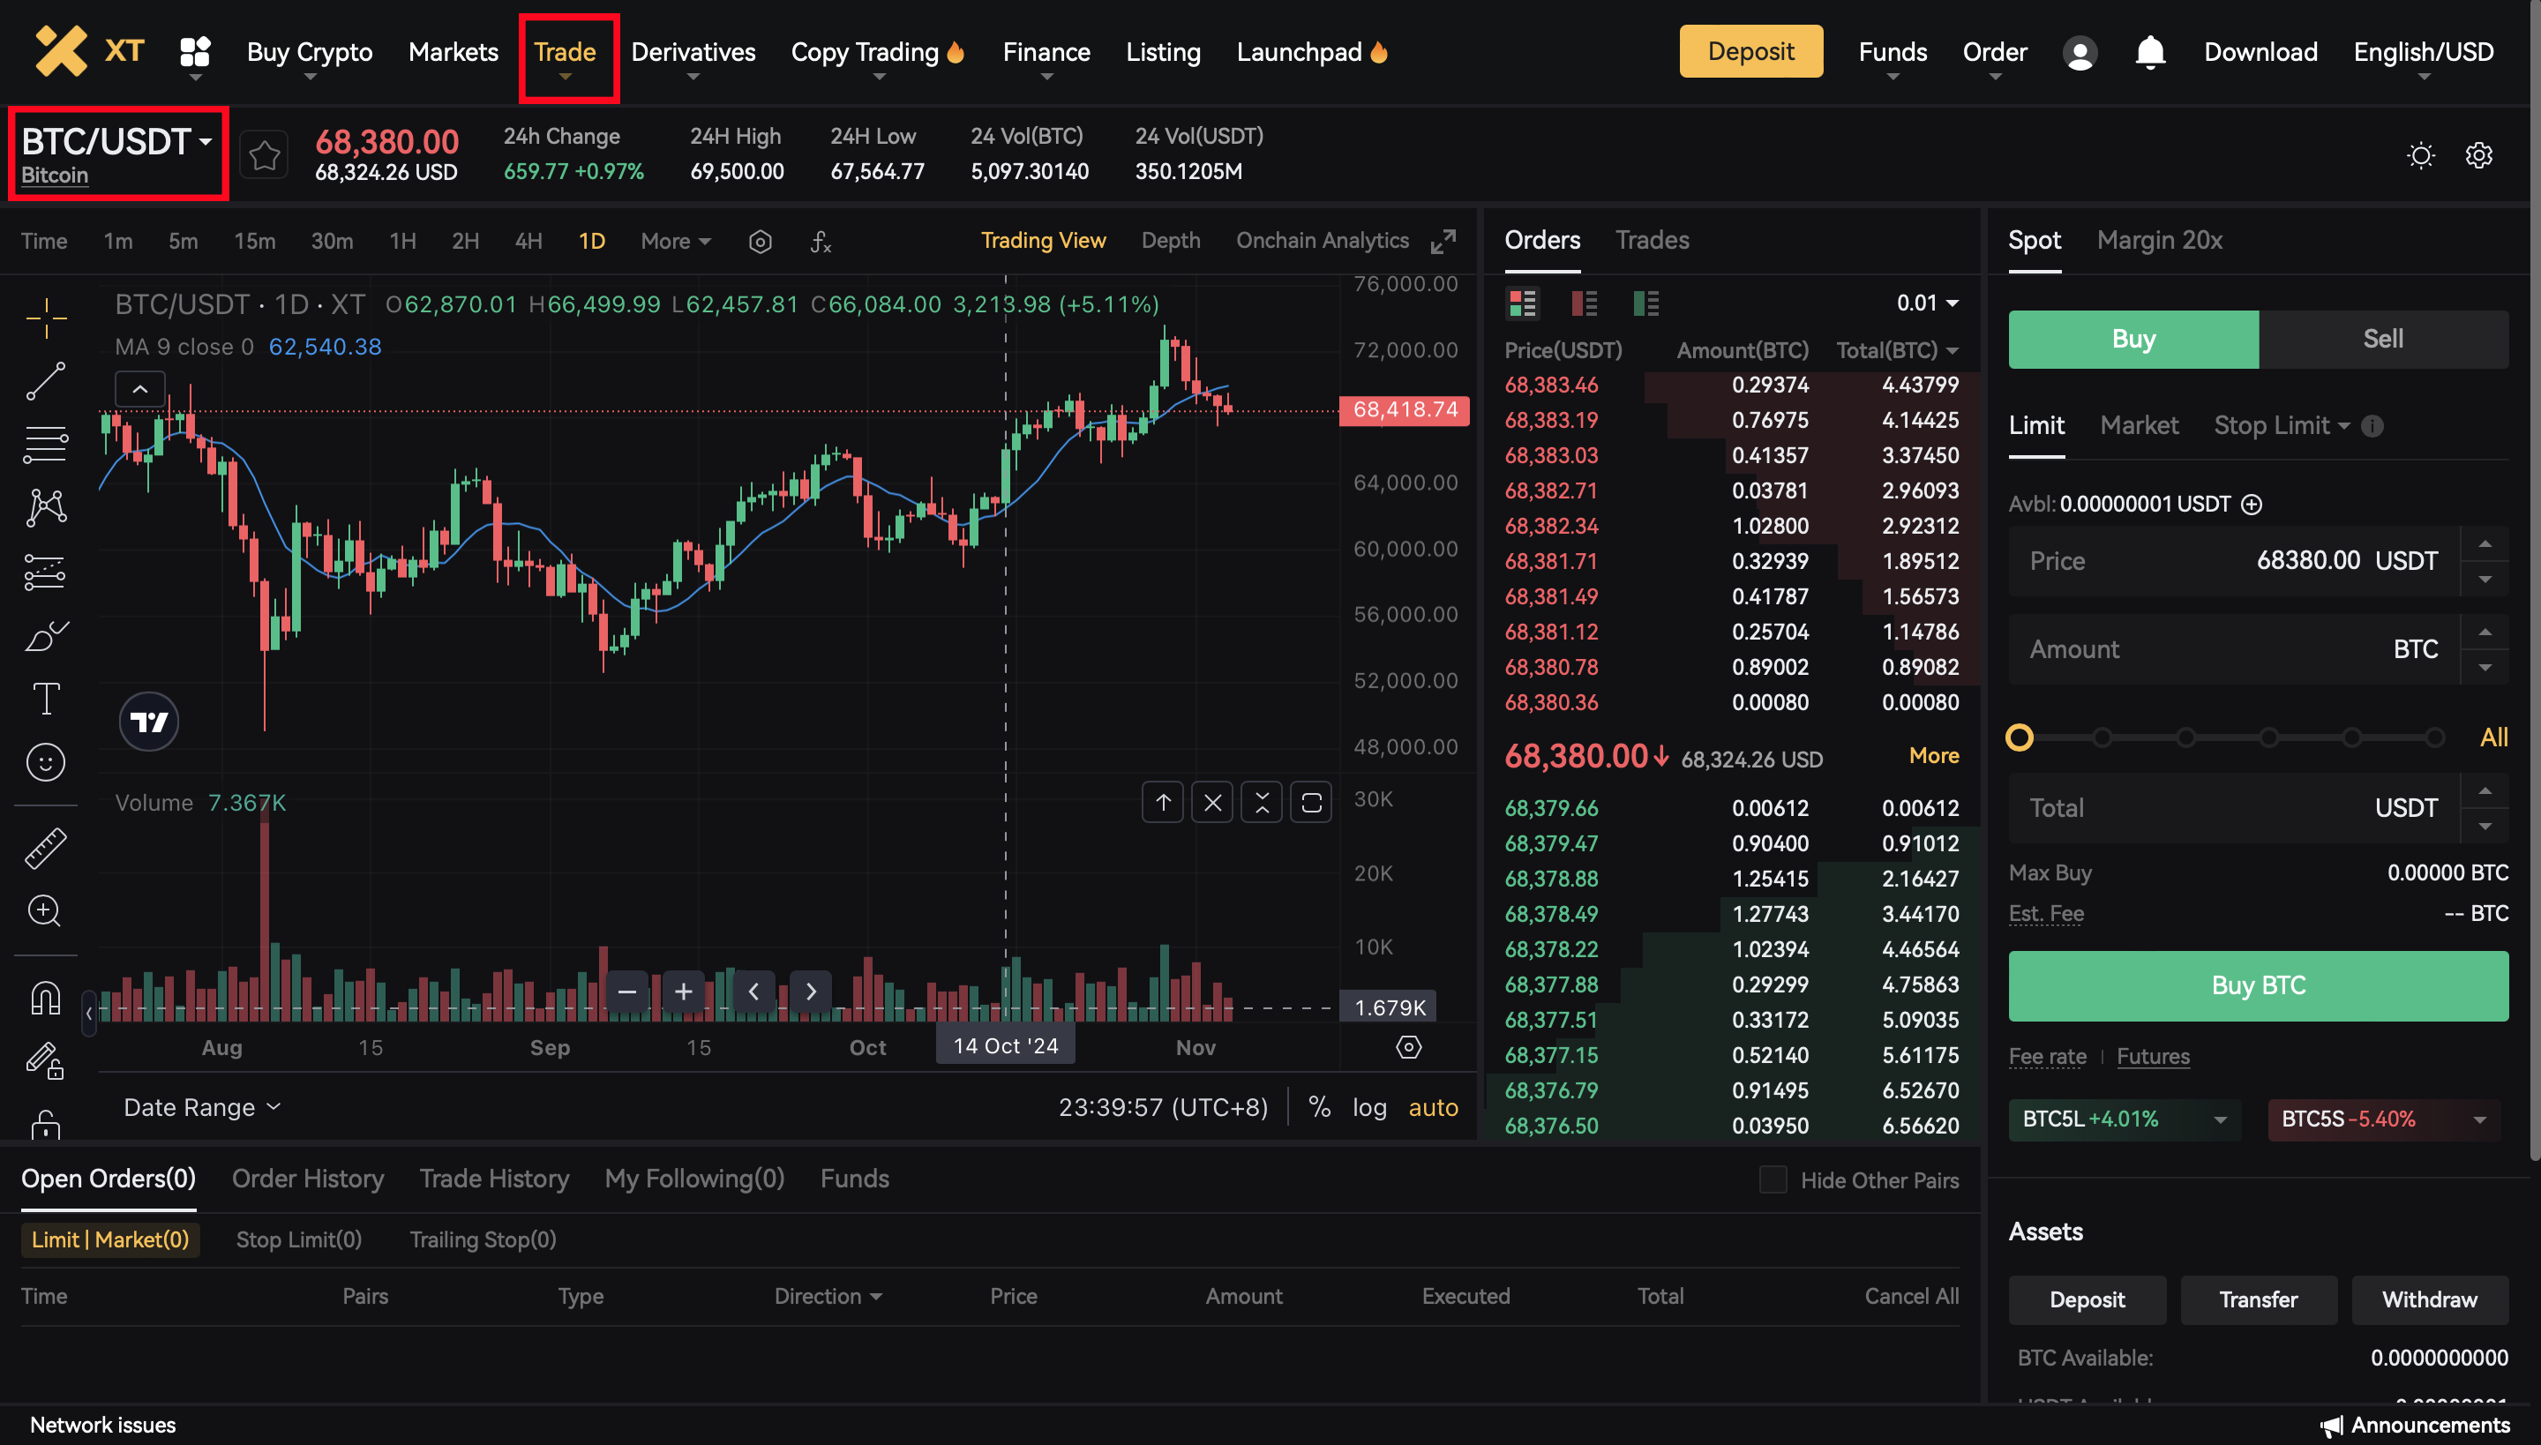Add funds via plus icon beside Avbl
The image size is (2541, 1445).
coord(2252,505)
